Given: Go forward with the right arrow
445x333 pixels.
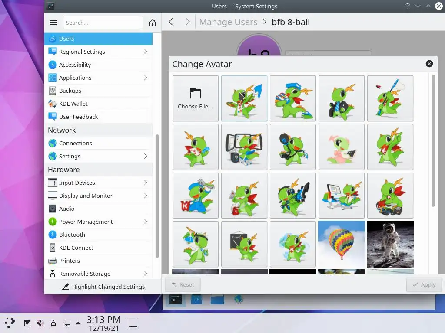Looking at the screenshot, I should pyautogui.click(x=188, y=22).
